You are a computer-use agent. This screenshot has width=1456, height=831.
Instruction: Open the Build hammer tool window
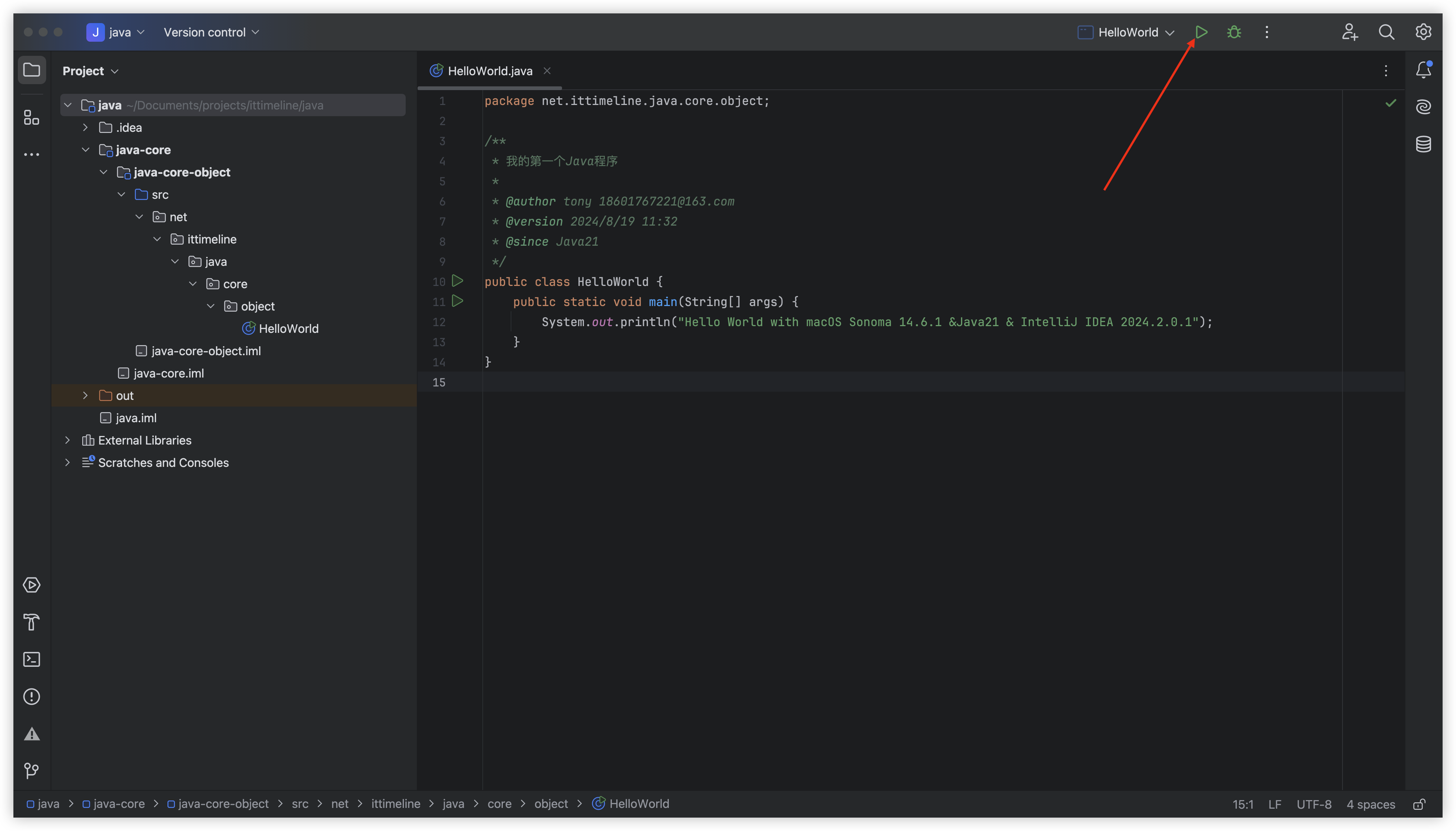coord(31,622)
